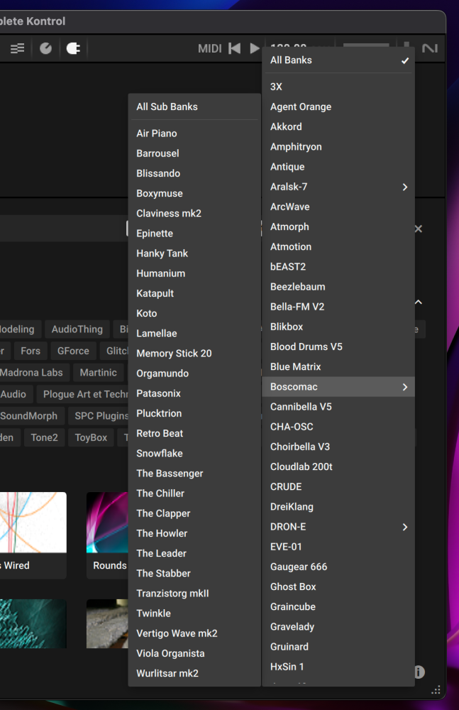This screenshot has height=710, width=459.
Task: Click the Tone2 vendor tag
Action: point(45,437)
